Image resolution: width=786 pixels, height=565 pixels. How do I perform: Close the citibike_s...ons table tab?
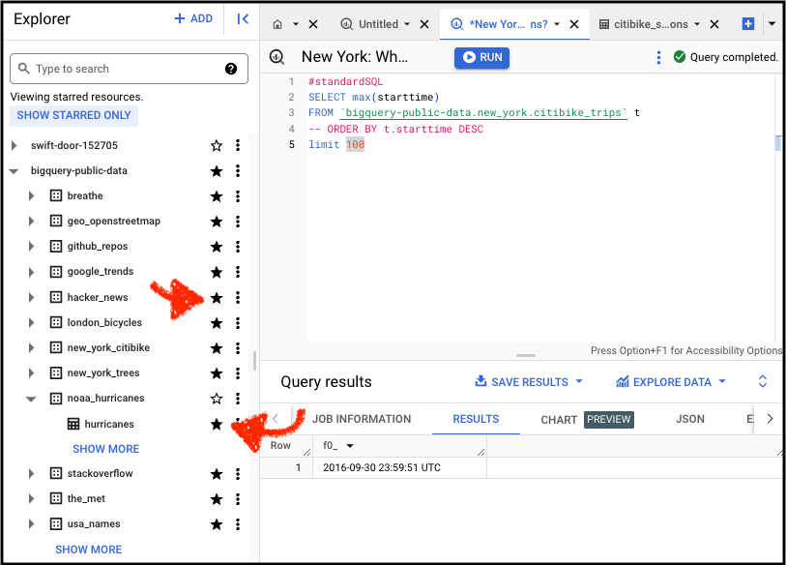point(714,24)
